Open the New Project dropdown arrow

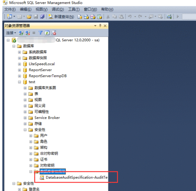pos(14,17)
